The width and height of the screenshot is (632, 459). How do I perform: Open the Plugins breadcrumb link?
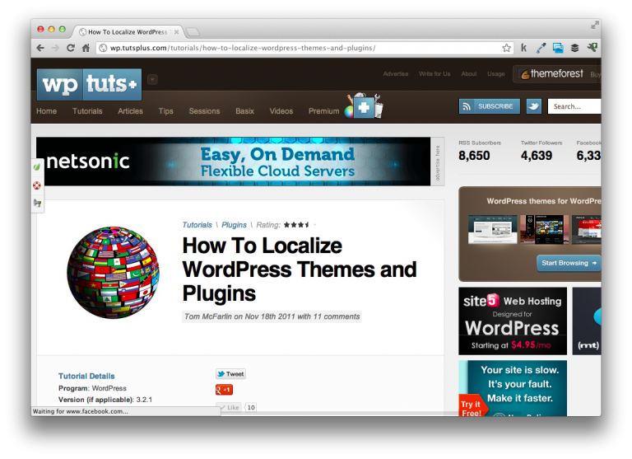[x=234, y=225]
